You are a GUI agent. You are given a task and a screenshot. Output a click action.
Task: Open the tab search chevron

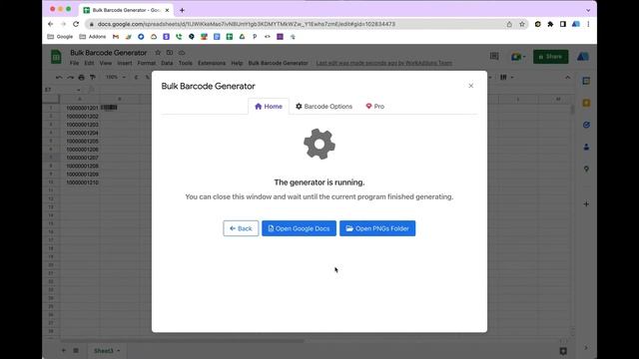pos(588,10)
